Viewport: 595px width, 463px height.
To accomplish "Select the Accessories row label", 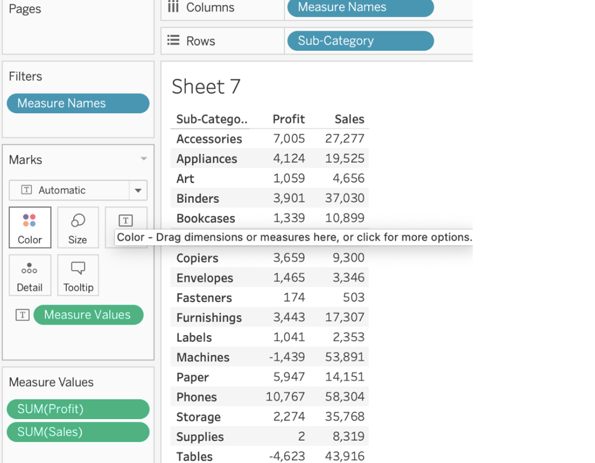I will point(209,139).
